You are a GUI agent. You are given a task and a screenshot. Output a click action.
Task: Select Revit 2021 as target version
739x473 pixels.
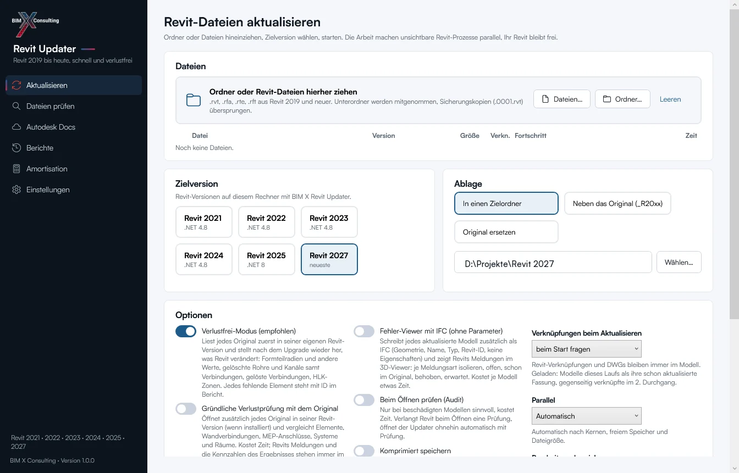pos(204,222)
